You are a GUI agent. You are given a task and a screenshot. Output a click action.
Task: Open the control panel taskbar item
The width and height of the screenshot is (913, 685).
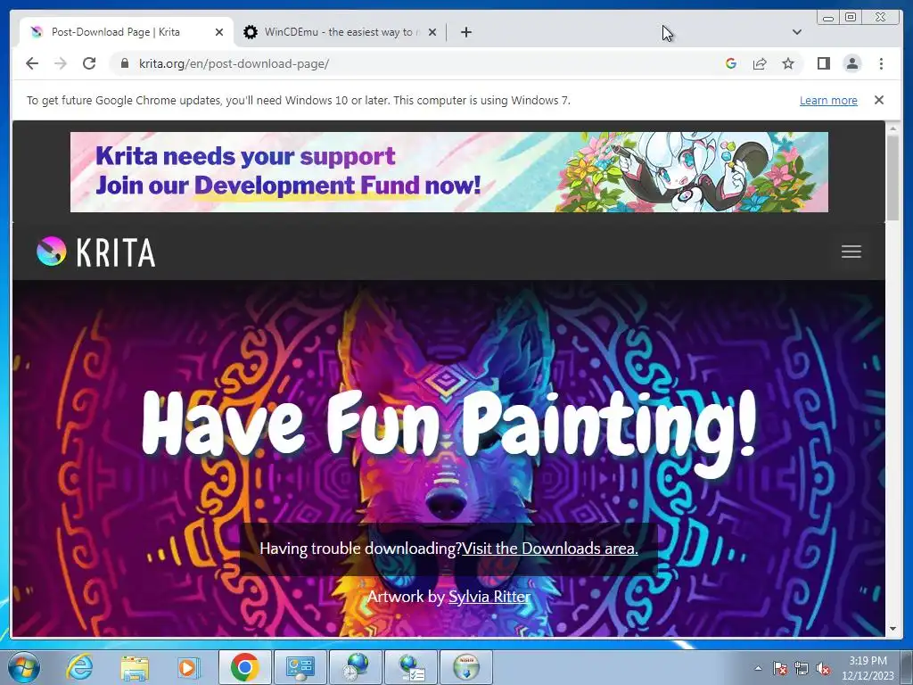(x=300, y=667)
